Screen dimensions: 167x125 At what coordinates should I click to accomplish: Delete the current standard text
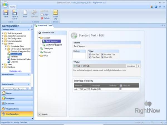pyautogui.click(x=45, y=18)
